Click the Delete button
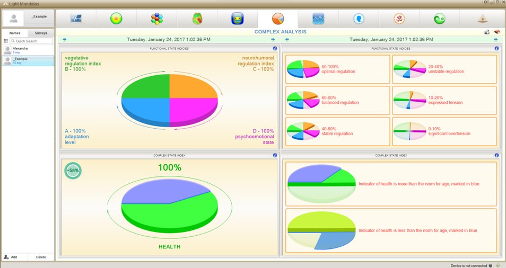 40,257
